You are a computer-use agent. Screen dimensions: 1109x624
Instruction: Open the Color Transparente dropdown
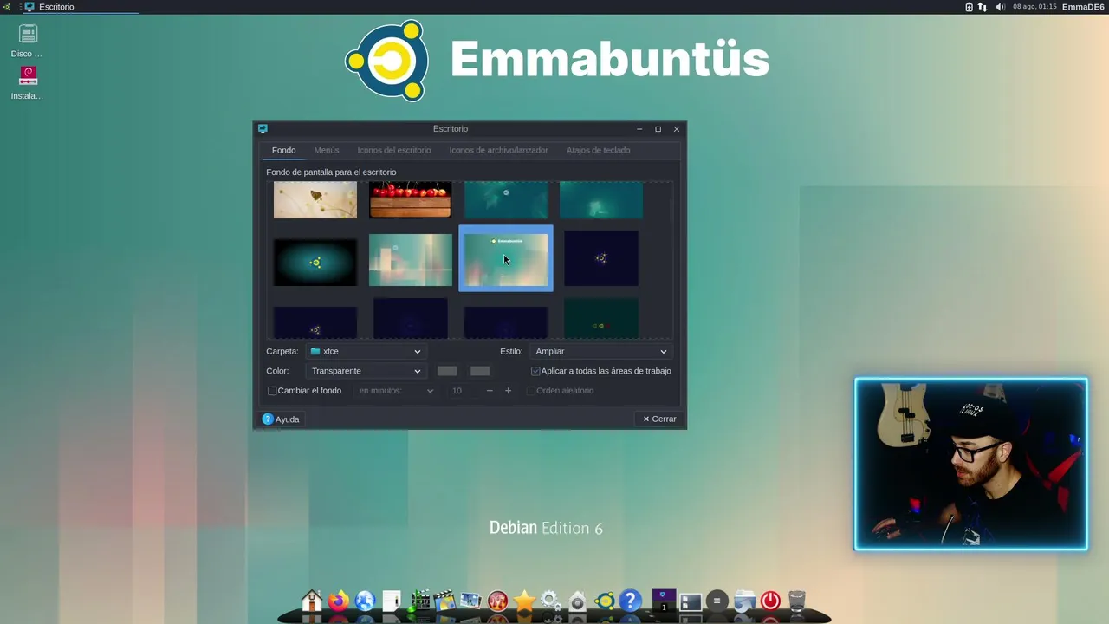pos(365,371)
